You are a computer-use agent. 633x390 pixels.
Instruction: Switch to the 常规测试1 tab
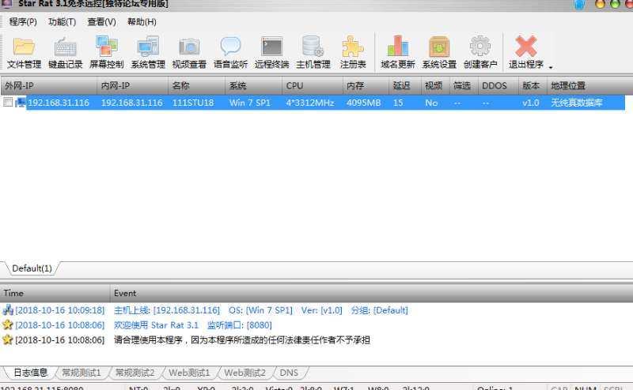[x=81, y=373]
